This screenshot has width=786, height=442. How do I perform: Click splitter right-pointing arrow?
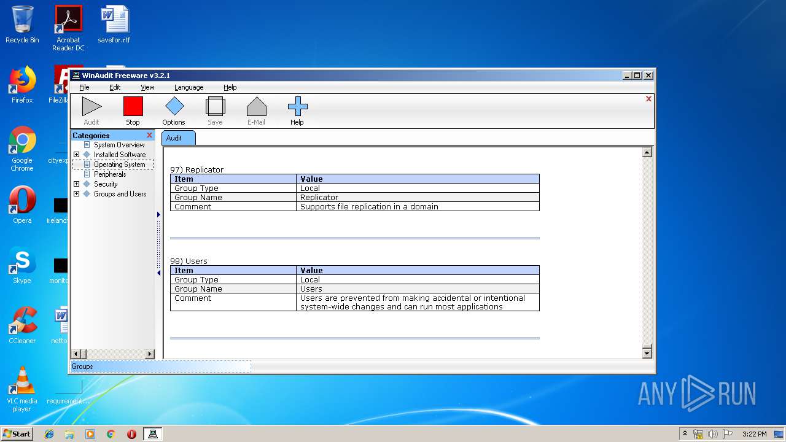[x=158, y=214]
